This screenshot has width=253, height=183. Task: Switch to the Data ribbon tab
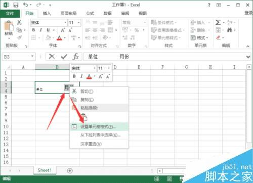coord(107,13)
